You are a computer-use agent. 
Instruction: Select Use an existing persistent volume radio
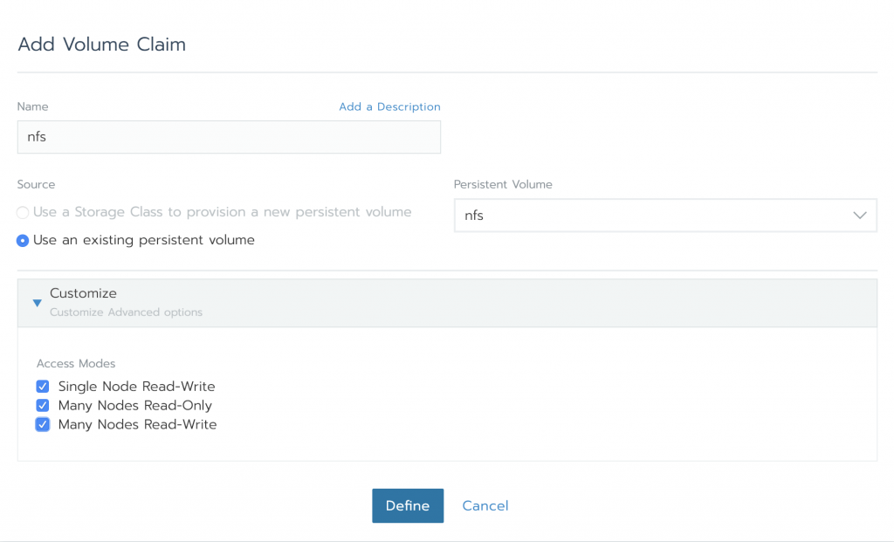[x=23, y=241]
